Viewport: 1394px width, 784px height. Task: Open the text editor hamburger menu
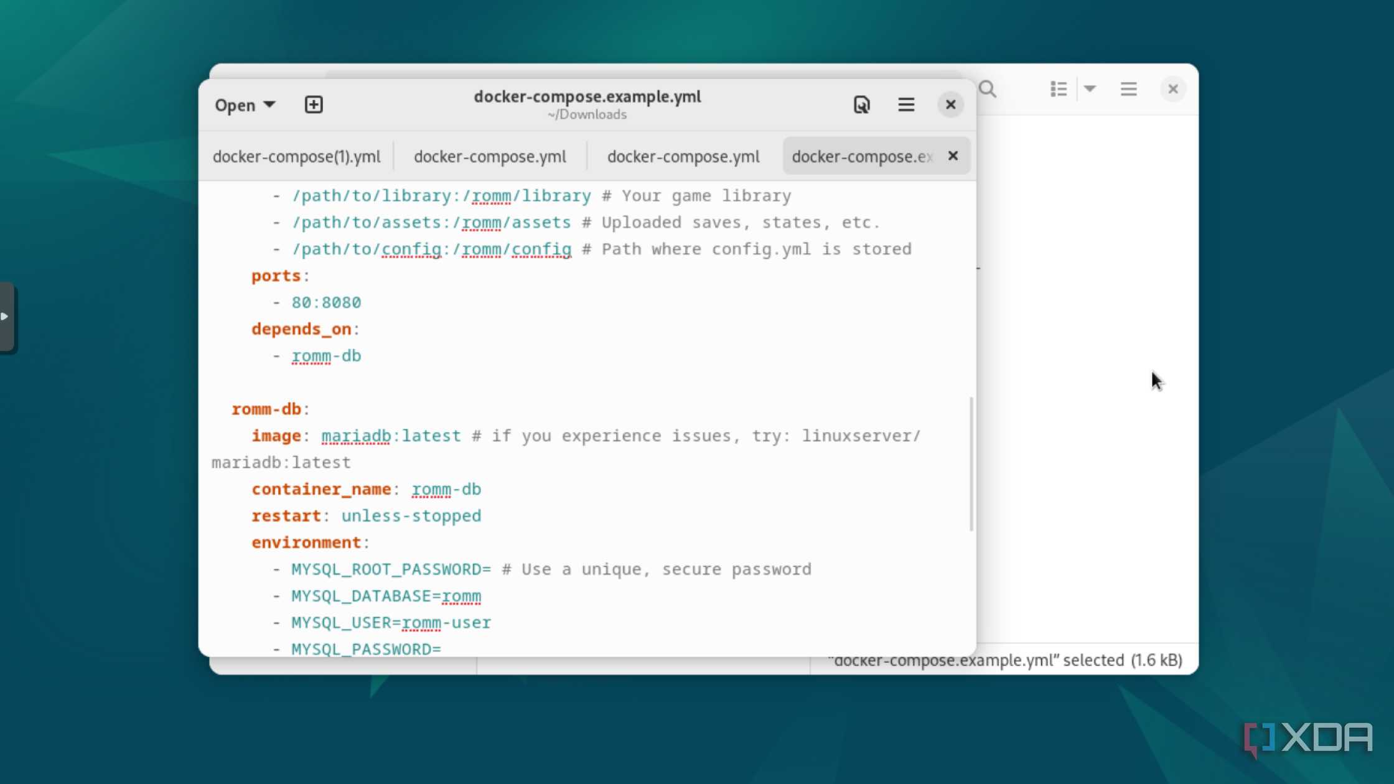906,105
